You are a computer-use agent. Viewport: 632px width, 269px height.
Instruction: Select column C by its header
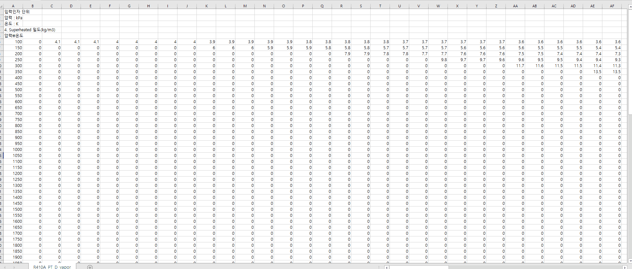(52, 6)
